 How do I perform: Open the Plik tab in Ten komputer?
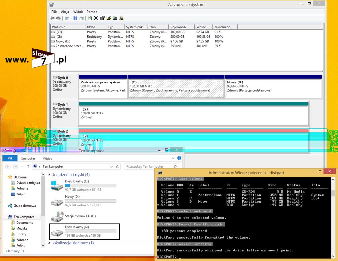(x=10, y=158)
